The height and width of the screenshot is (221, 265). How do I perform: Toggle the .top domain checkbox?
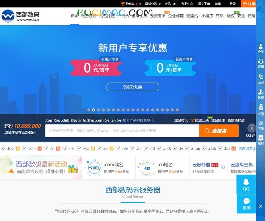tap(4, 148)
